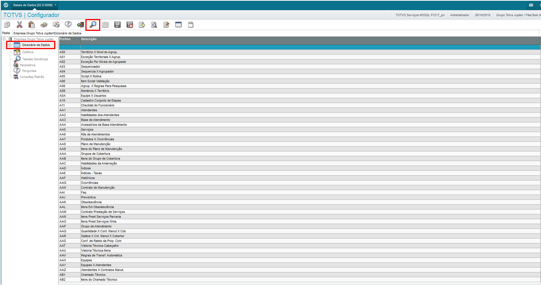Click the printer-style icon beside calculator

pos(56,25)
